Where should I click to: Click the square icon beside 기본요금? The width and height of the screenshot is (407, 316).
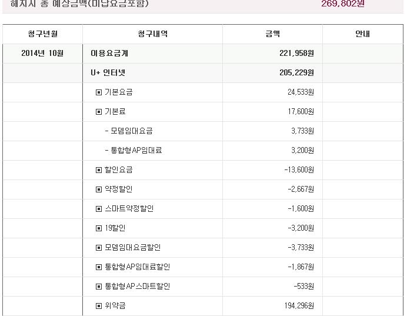(x=99, y=92)
